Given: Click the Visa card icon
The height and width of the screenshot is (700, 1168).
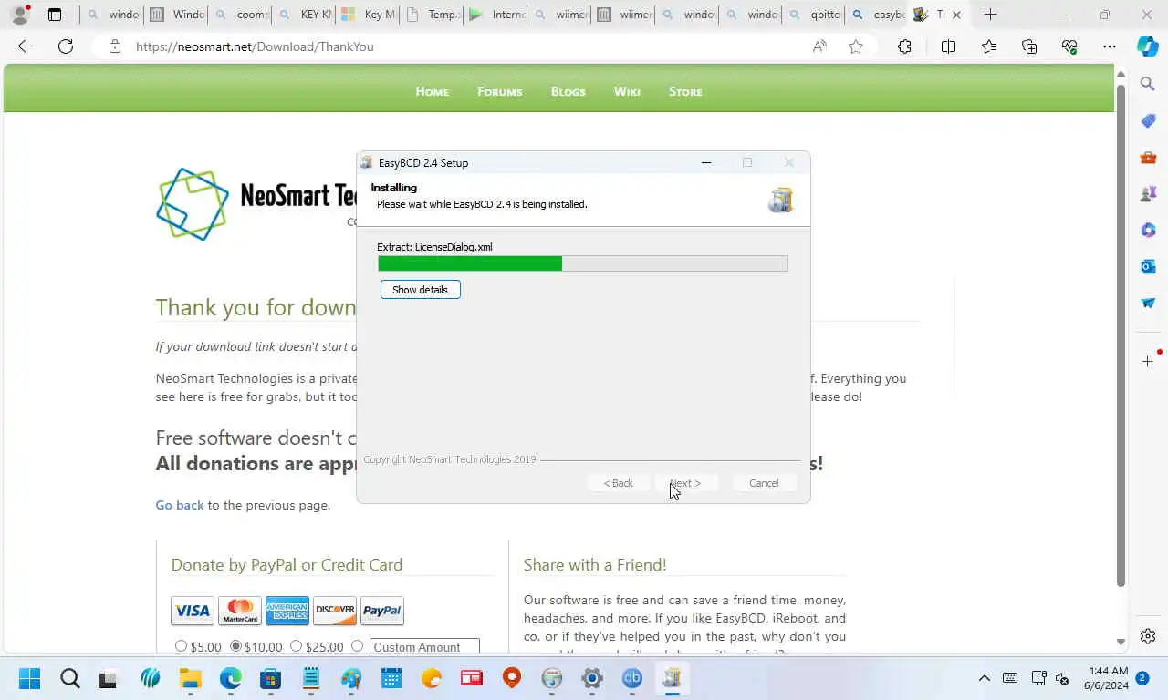Looking at the screenshot, I should pyautogui.click(x=193, y=611).
